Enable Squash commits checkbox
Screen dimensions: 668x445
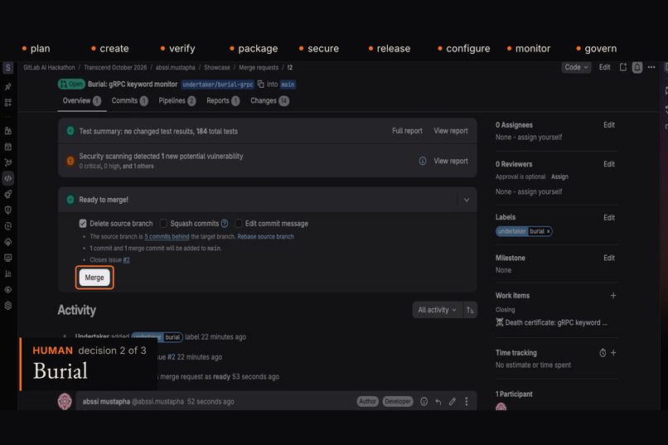click(x=163, y=224)
